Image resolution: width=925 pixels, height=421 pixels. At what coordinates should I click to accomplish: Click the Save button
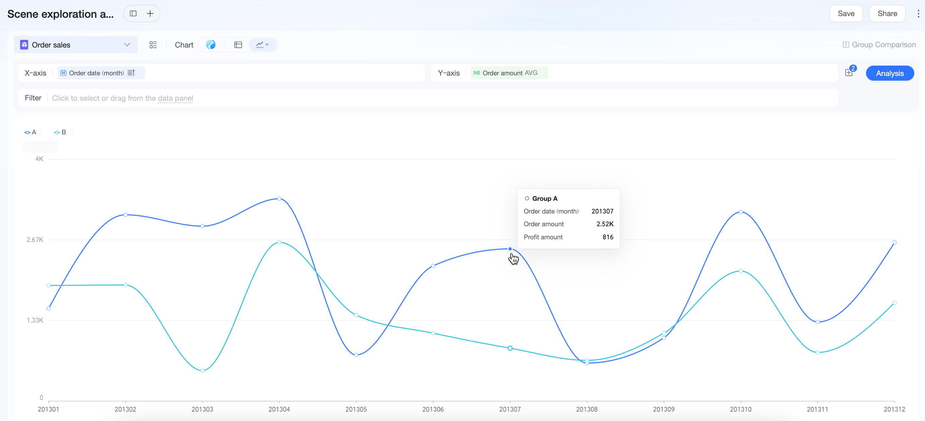(x=846, y=14)
